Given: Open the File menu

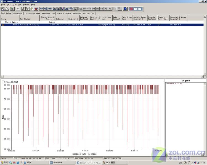Looking at the screenshot, I should [3, 5].
